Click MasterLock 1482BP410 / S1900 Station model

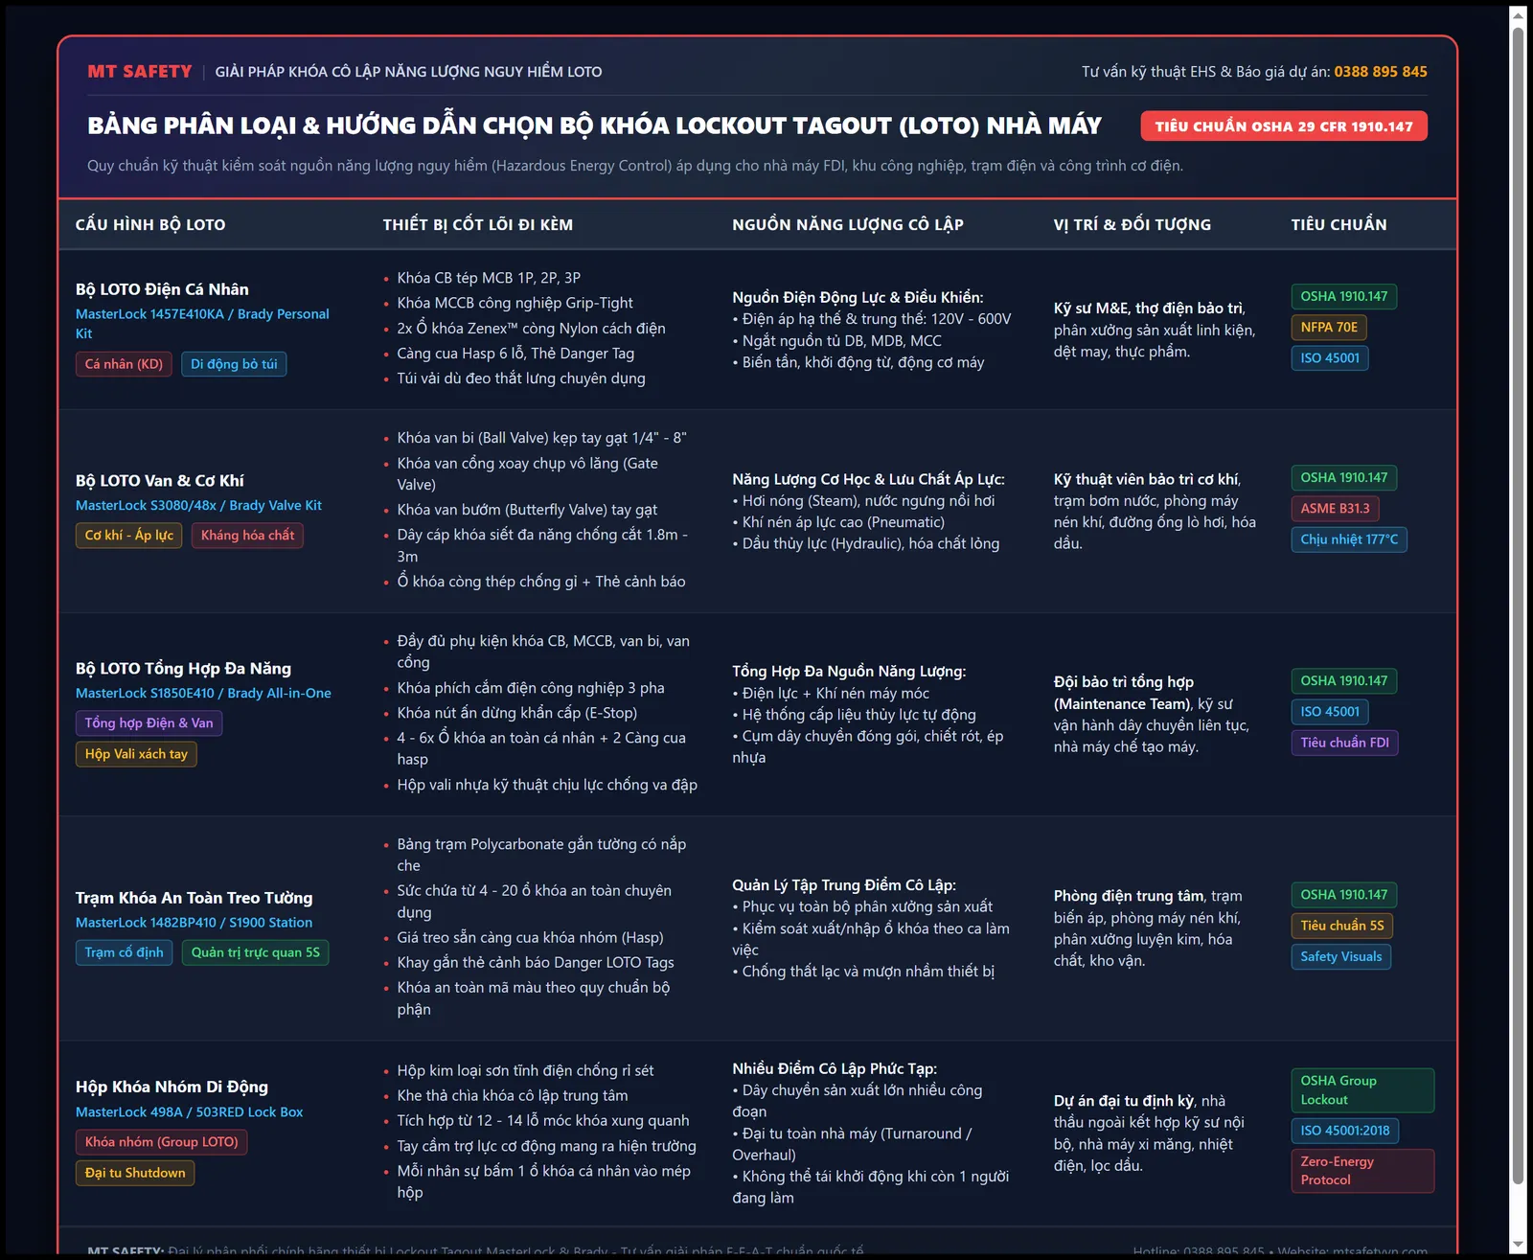click(194, 923)
